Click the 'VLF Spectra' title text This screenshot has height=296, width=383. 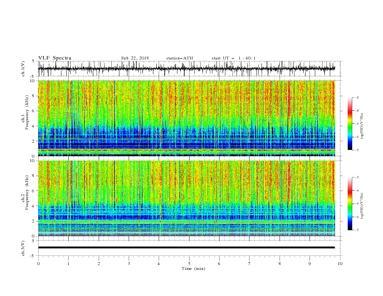(55, 58)
